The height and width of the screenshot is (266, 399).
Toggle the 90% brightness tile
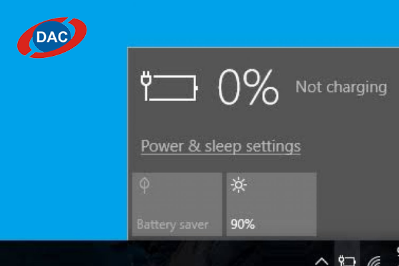(x=271, y=204)
